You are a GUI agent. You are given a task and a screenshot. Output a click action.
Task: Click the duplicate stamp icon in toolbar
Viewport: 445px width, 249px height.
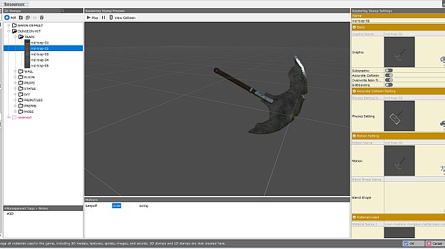[28, 18]
